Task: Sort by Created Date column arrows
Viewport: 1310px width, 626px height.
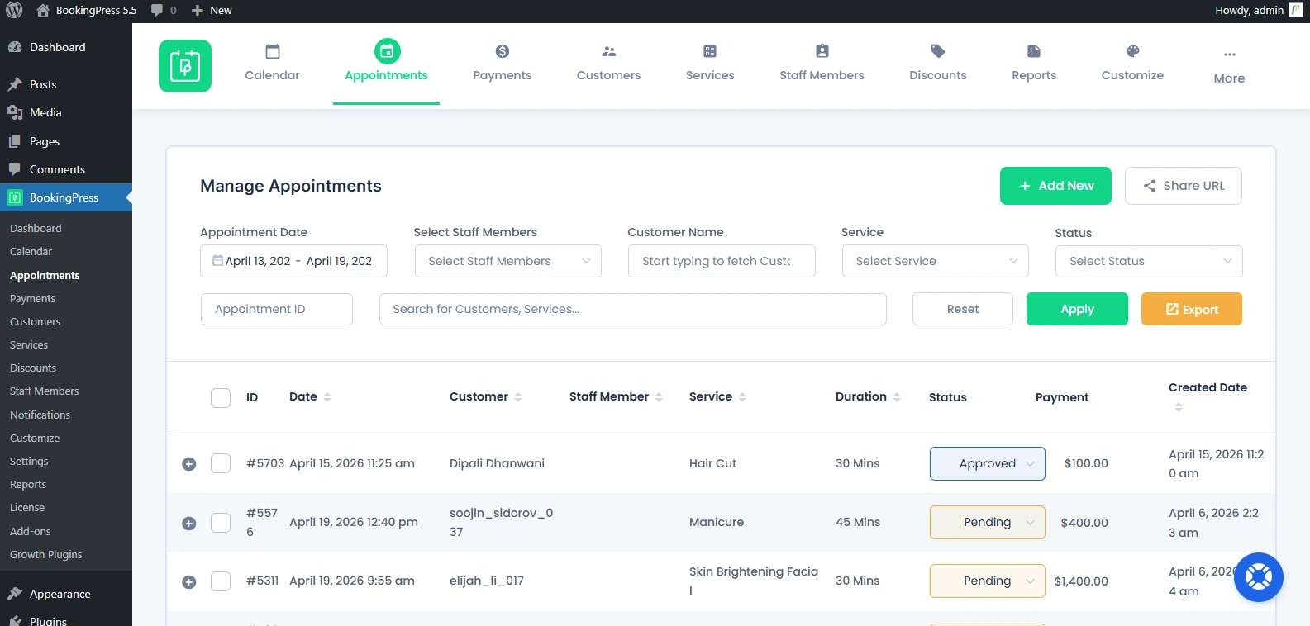Action: point(1179,407)
